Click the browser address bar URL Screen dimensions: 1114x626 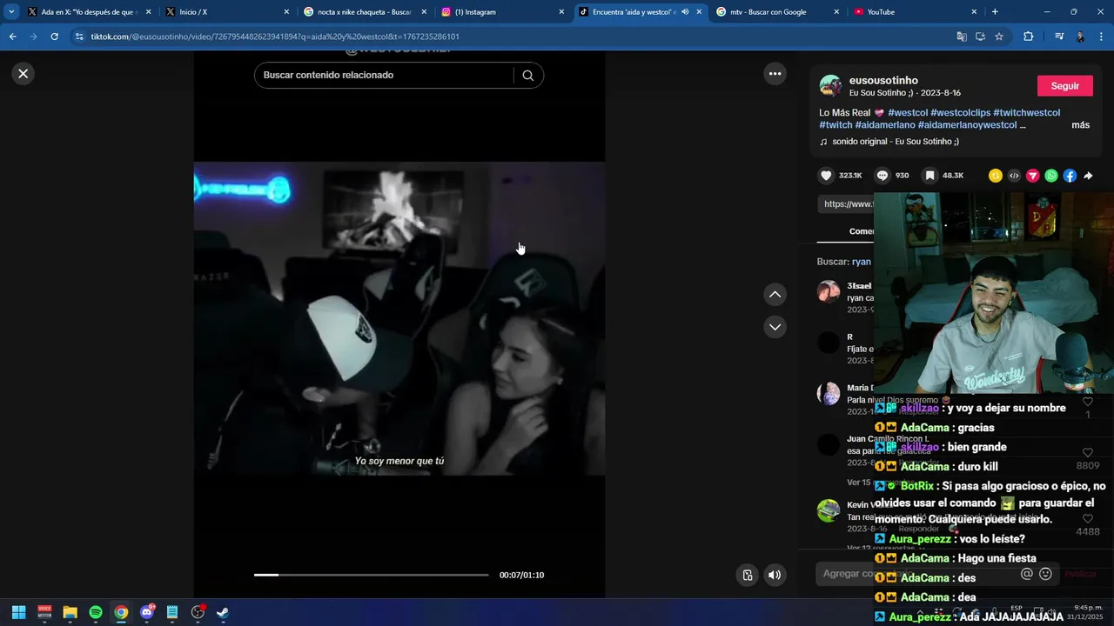coord(275,37)
